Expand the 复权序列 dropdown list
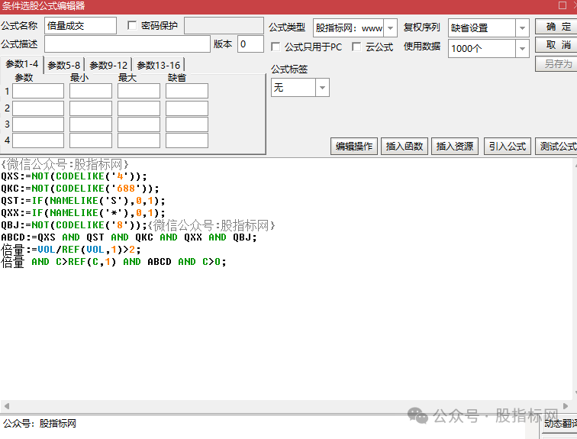 pyautogui.click(x=522, y=28)
